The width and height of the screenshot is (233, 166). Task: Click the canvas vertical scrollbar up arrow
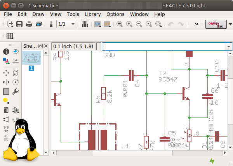tap(230, 54)
